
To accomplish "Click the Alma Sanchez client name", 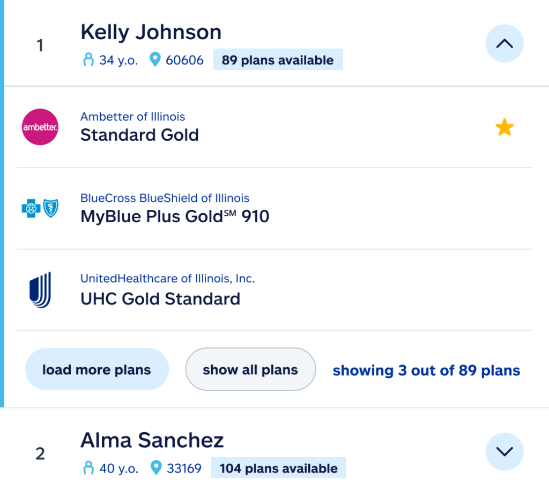I will tap(152, 440).
